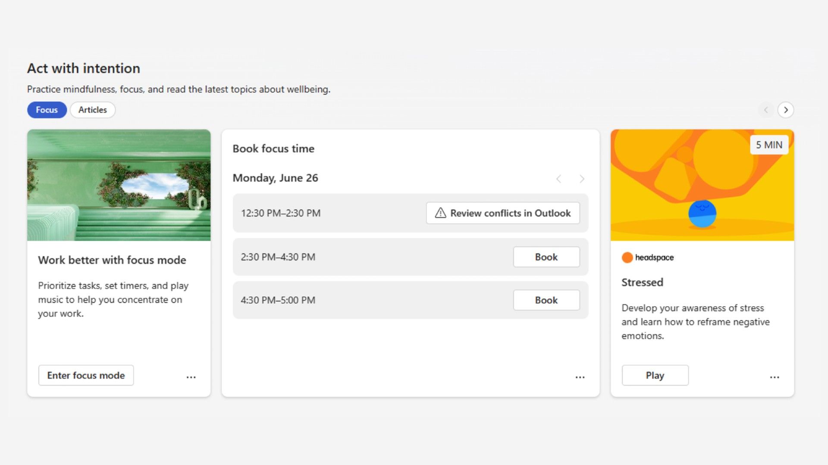Book the 2:30 PM–4:30 PM slot

546,257
